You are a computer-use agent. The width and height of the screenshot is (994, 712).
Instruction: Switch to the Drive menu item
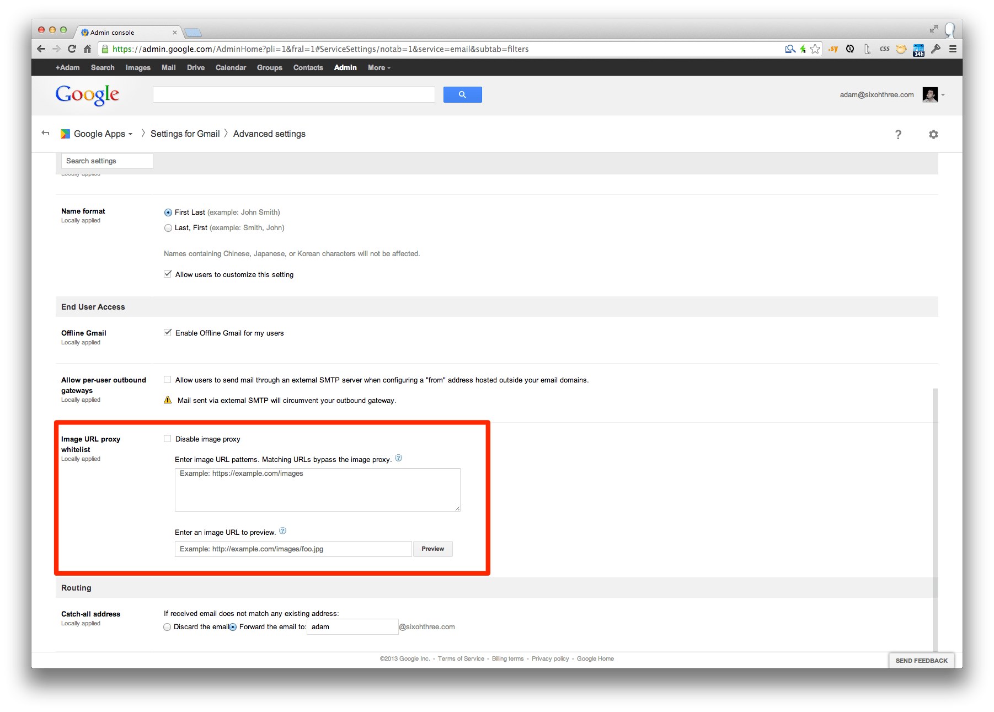point(196,67)
